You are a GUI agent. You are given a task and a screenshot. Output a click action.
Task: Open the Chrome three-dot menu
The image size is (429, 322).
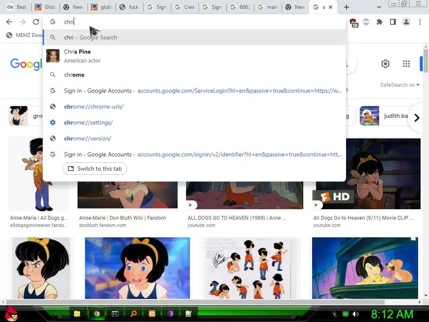420,22
